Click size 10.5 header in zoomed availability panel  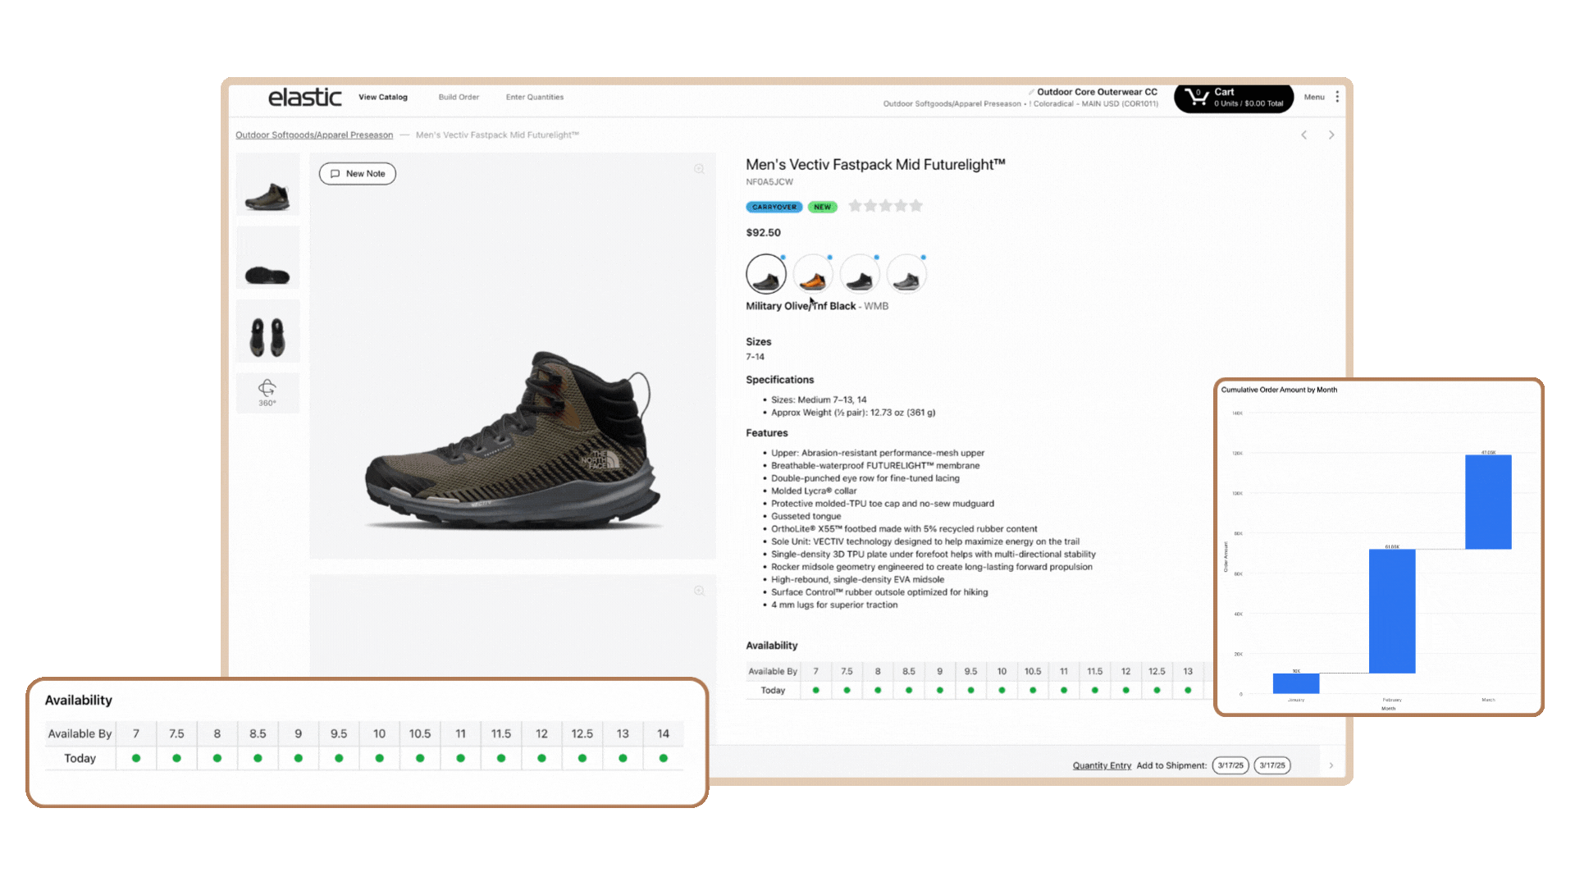(x=420, y=733)
